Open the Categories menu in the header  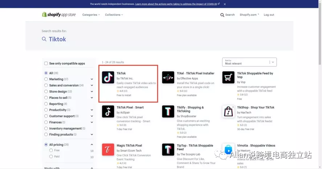[91, 15]
